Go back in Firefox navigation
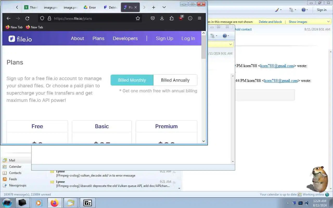The height and width of the screenshot is (208, 333). coord(8,18)
